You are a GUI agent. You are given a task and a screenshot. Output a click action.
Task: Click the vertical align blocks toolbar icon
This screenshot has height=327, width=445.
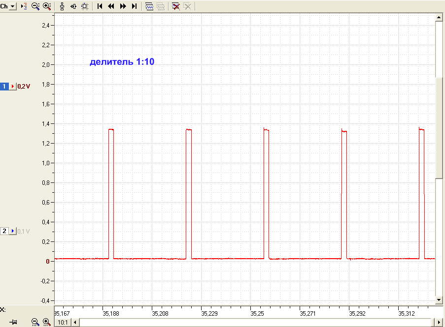(x=62, y=6)
